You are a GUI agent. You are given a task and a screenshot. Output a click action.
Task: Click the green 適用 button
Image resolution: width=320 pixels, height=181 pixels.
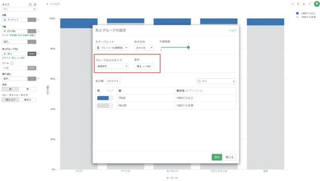point(217,157)
